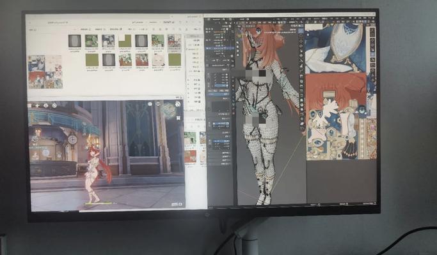Click the white shield texture in UV editor
This screenshot has width=437, height=255.
coord(346,42)
